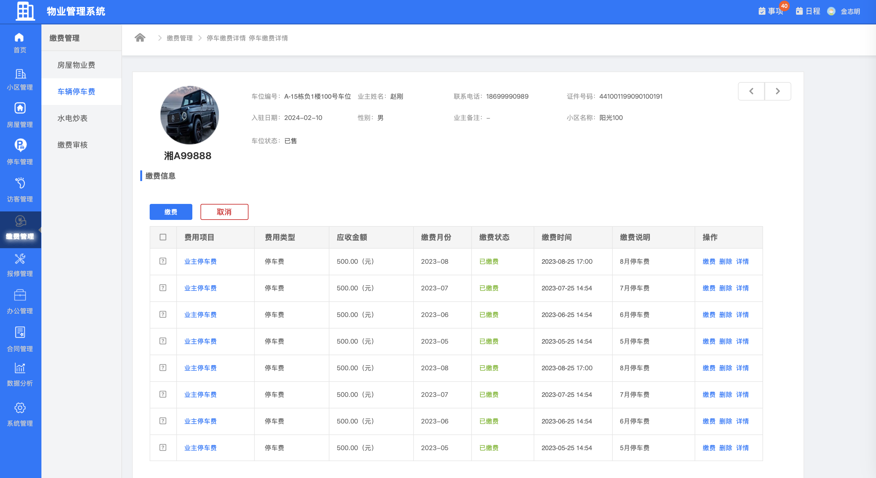Click the building logo icon in header

click(x=25, y=11)
